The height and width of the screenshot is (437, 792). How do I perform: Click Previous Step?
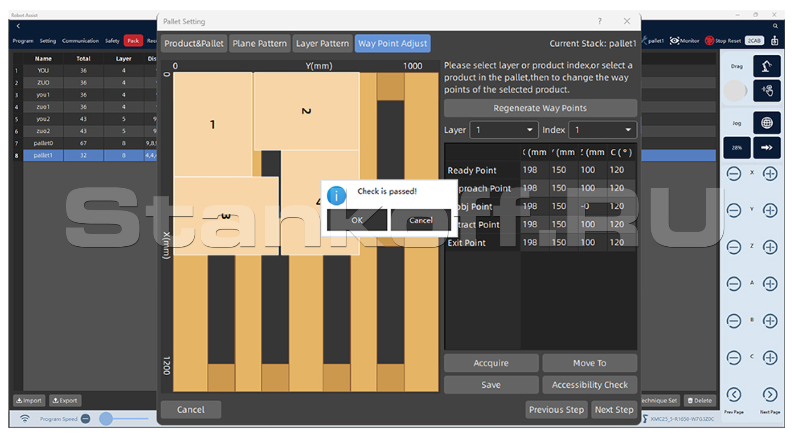(556, 409)
